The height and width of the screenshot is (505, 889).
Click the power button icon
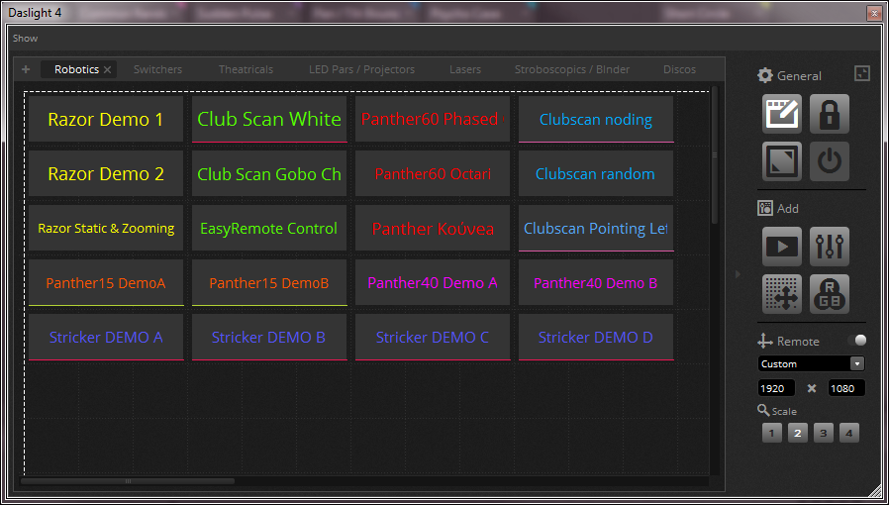click(830, 161)
